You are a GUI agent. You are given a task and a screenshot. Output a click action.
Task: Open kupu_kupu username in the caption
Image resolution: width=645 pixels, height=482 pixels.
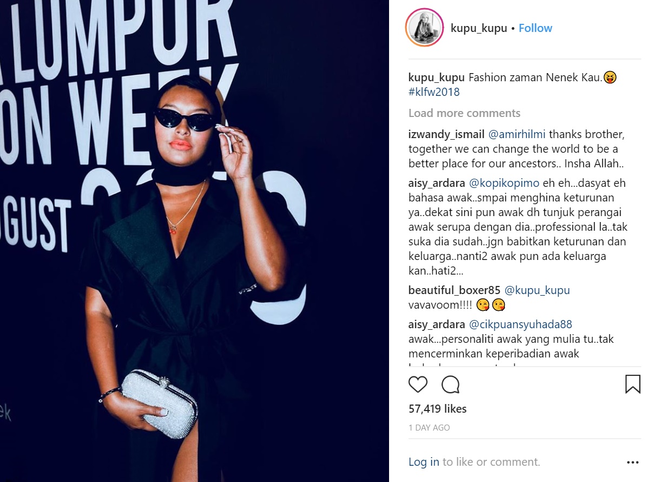tap(436, 77)
